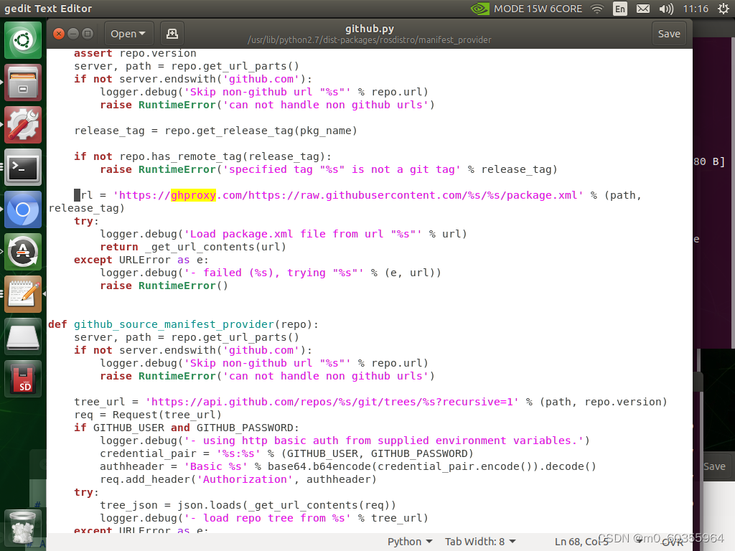
Task: Launch System Settings wrench-and-gear icon
Action: click(x=23, y=125)
